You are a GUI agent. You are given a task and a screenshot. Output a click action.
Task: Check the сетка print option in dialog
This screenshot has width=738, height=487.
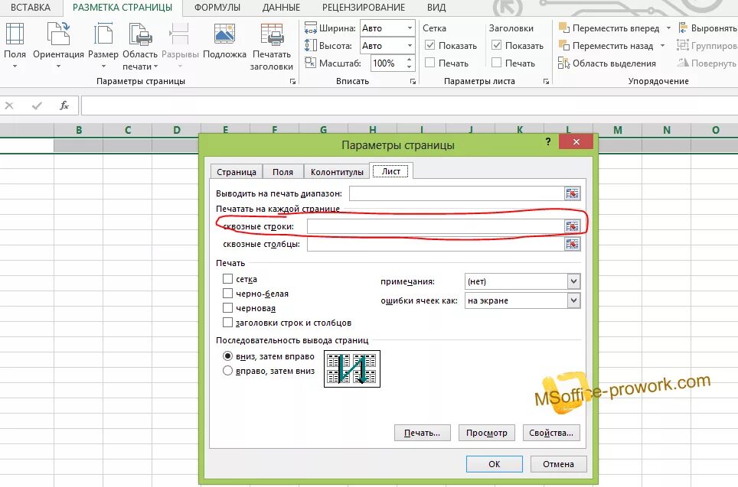point(227,279)
